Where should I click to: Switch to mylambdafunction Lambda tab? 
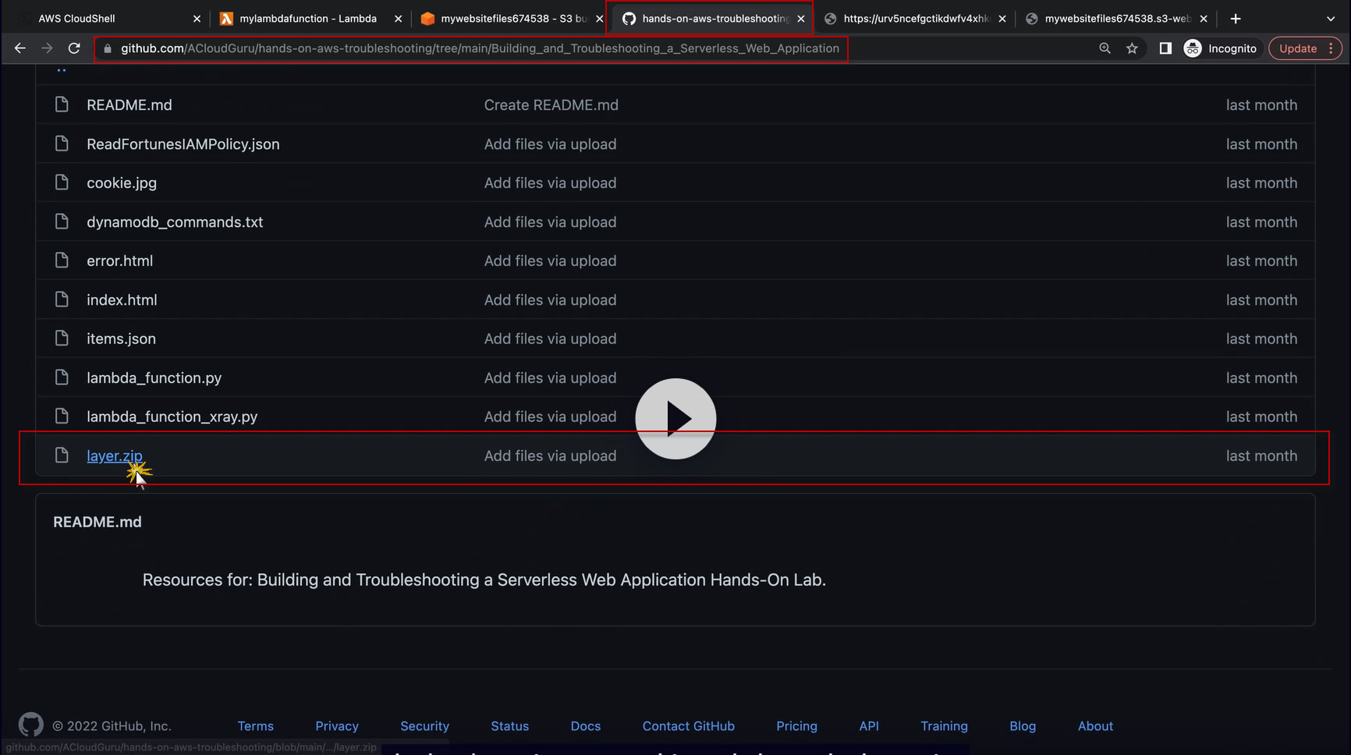point(308,19)
